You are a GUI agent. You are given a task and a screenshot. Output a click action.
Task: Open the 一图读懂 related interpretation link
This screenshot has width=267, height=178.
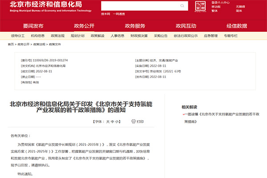pos(222,117)
